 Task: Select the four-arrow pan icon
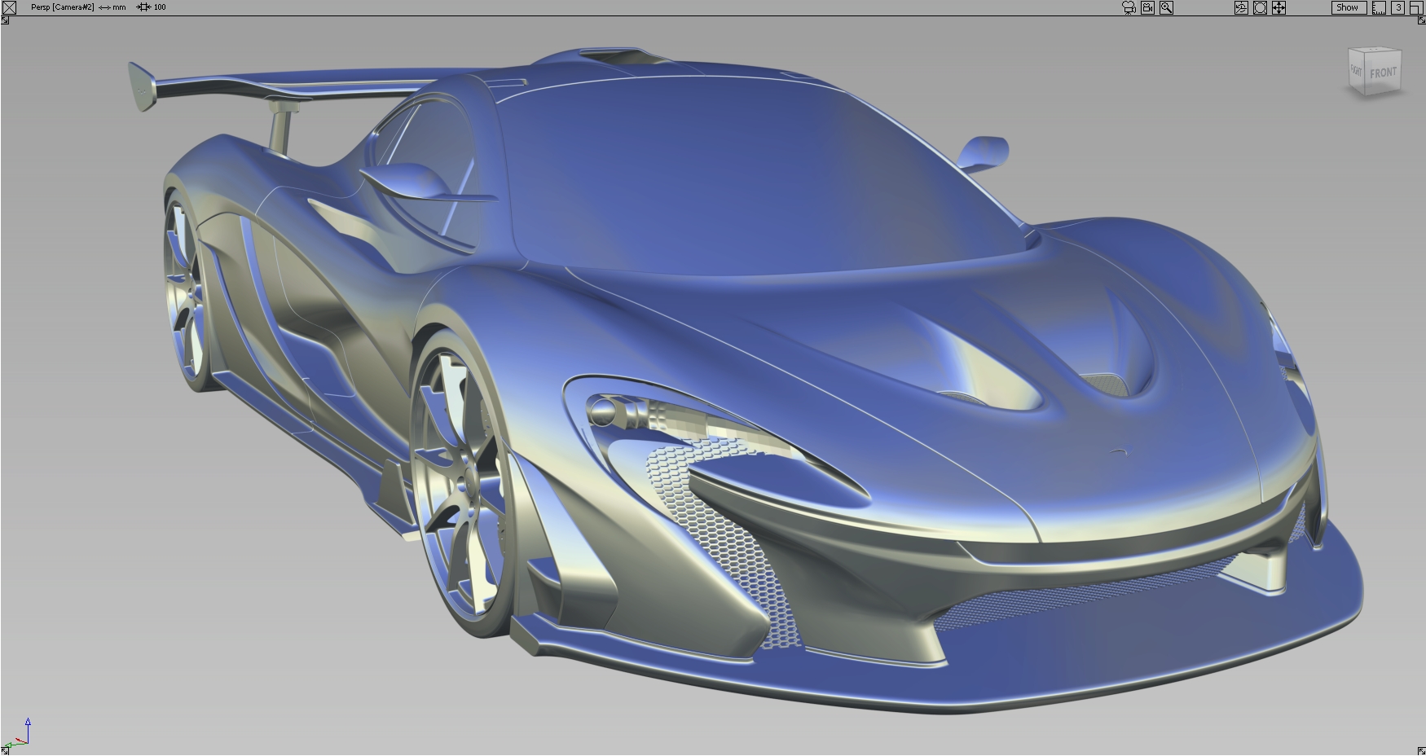(1280, 7)
